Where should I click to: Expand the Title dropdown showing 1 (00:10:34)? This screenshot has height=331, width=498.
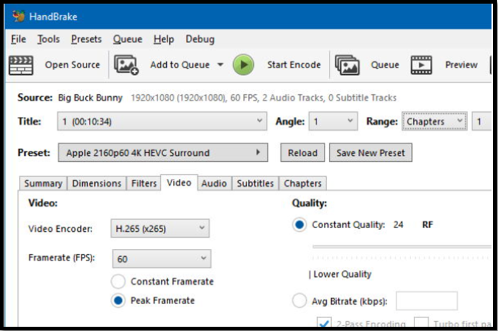pyautogui.click(x=162, y=121)
